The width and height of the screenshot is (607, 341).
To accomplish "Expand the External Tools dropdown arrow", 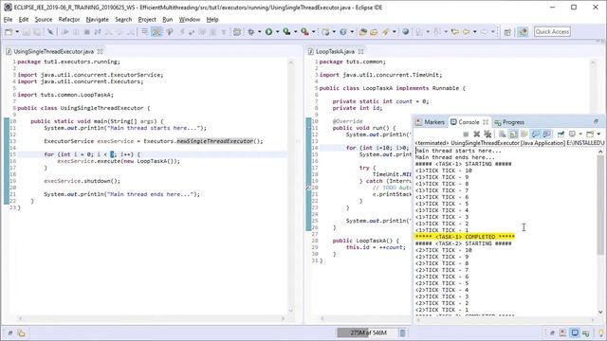I will 313,32.
